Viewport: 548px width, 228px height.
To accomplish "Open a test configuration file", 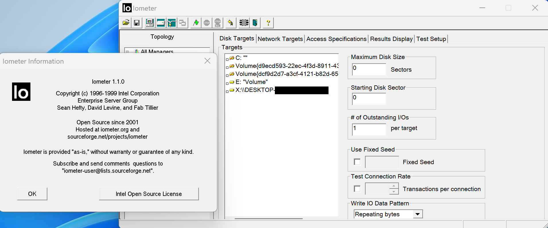I will pos(126,23).
